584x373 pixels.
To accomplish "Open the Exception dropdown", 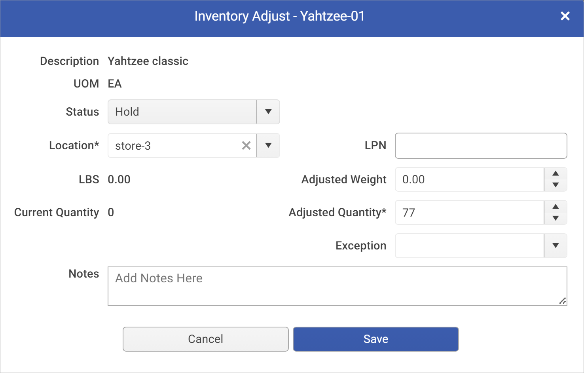I will (x=556, y=245).
